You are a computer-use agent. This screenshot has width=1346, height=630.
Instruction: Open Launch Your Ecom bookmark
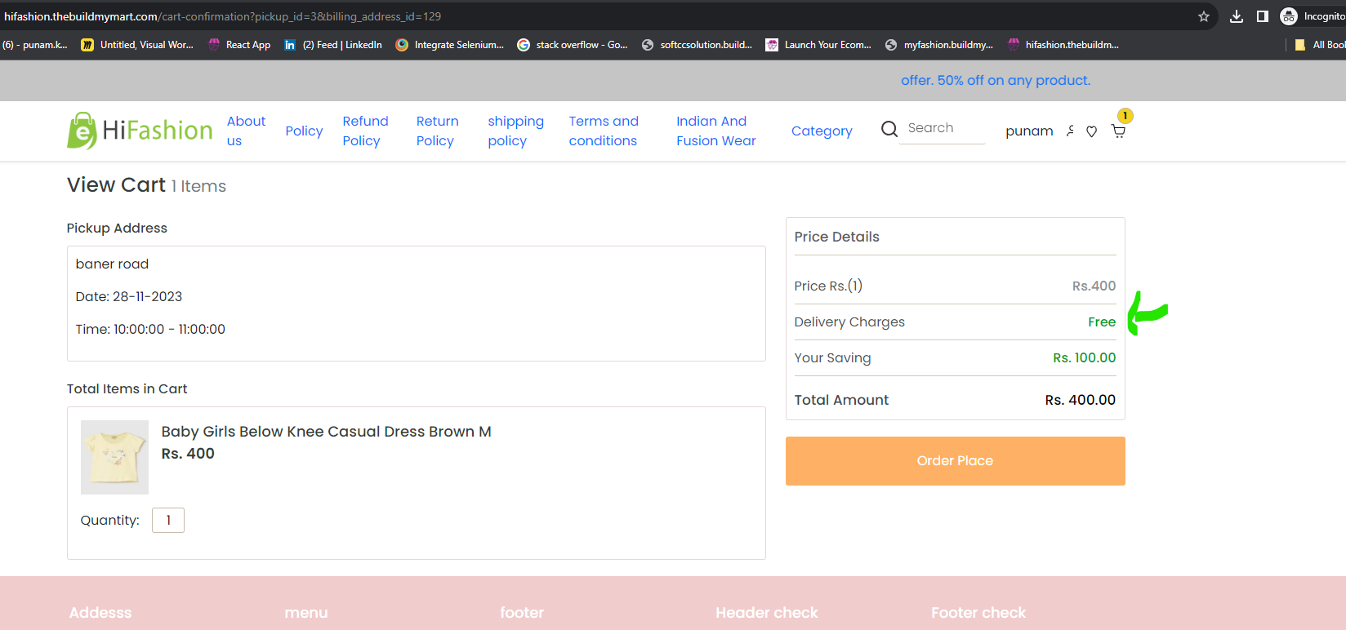coord(818,45)
